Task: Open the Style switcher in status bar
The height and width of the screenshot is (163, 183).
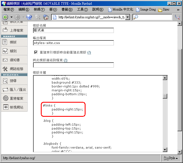Action: point(171,158)
